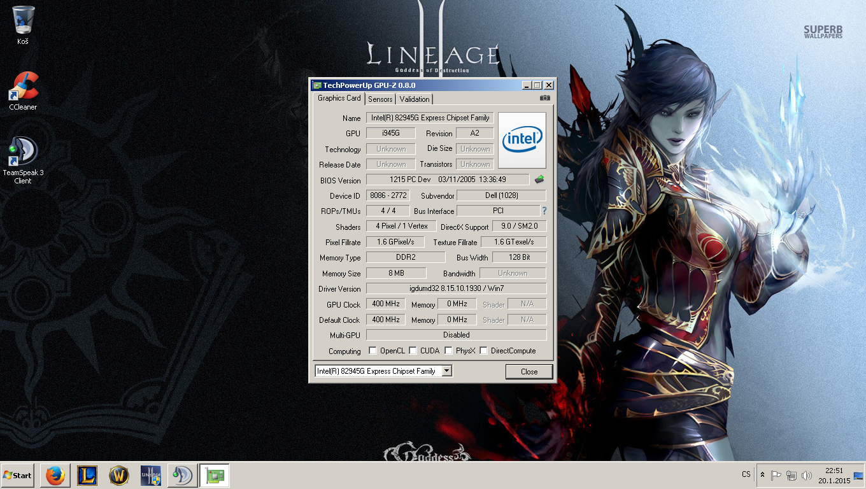Launch Firefox from the taskbar
Viewport: 866px width, 489px height.
pos(55,476)
